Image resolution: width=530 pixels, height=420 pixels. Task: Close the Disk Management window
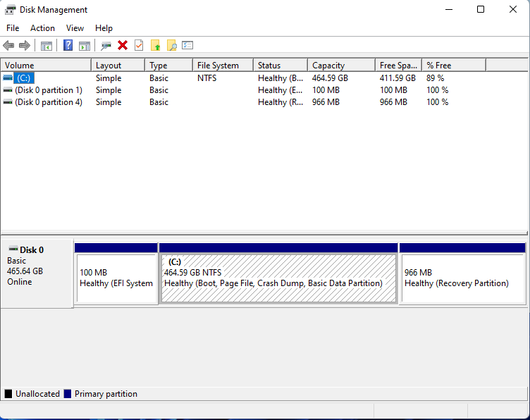point(513,9)
